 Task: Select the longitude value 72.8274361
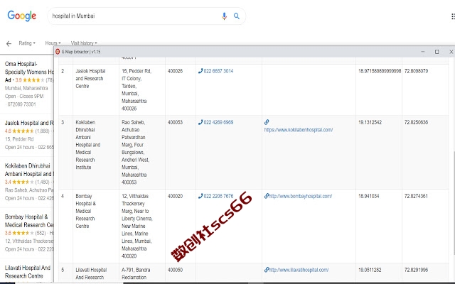point(416,196)
